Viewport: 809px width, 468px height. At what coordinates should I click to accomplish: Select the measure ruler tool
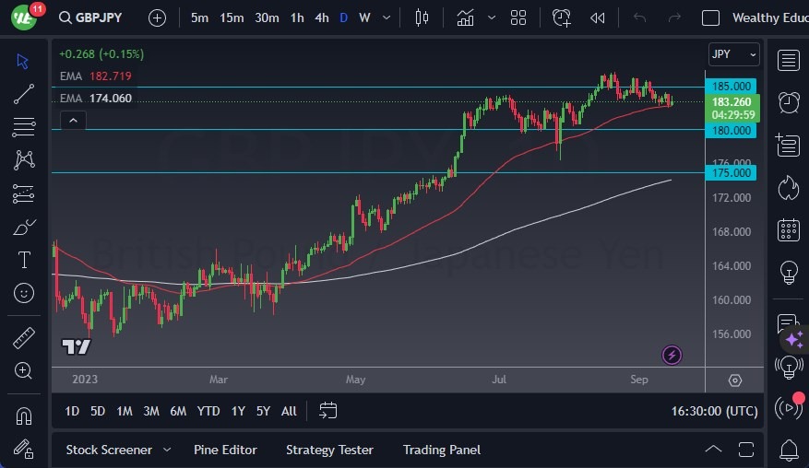24,338
